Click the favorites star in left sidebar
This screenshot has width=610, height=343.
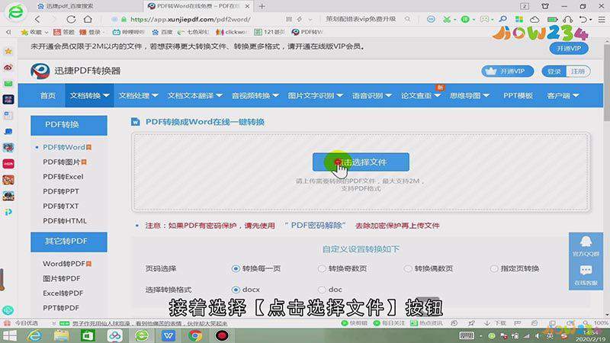8,51
